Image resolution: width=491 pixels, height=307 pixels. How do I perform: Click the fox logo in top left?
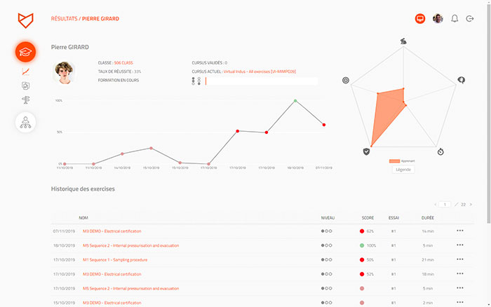point(25,19)
